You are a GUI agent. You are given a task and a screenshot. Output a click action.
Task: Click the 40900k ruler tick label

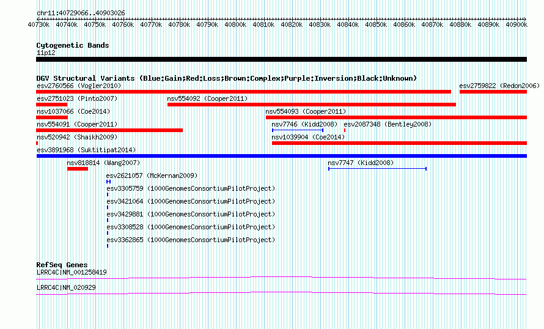(x=516, y=24)
